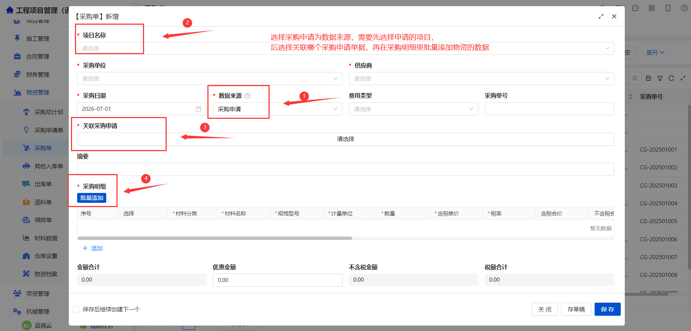This screenshot has width=691, height=331.
Task: Open the 数据来源 dropdown showing 采购申请
Action: pyautogui.click(x=277, y=109)
